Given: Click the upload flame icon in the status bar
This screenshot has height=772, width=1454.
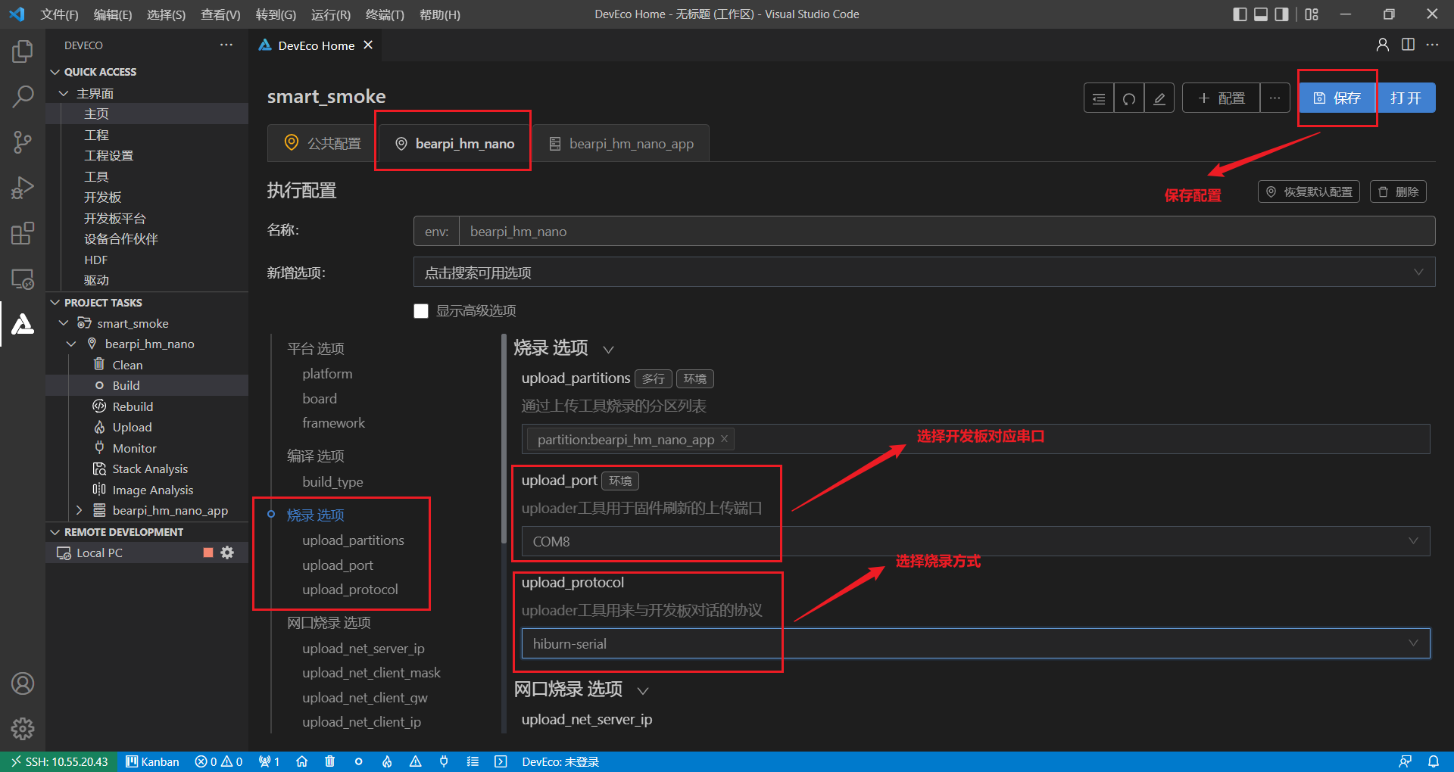Looking at the screenshot, I should coord(387,761).
